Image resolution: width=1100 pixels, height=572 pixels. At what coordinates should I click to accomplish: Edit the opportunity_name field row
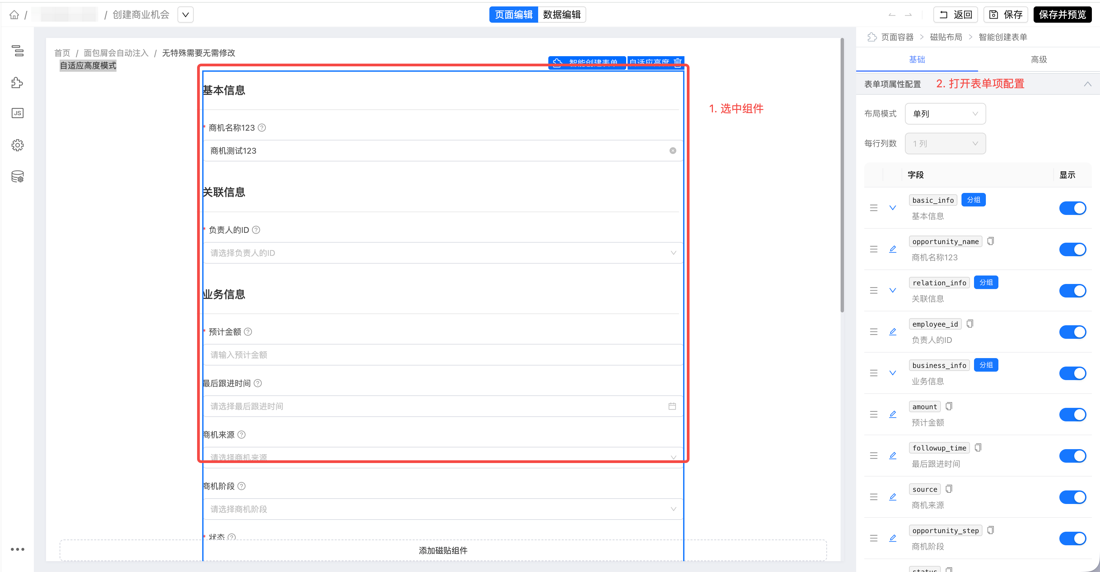tap(892, 249)
